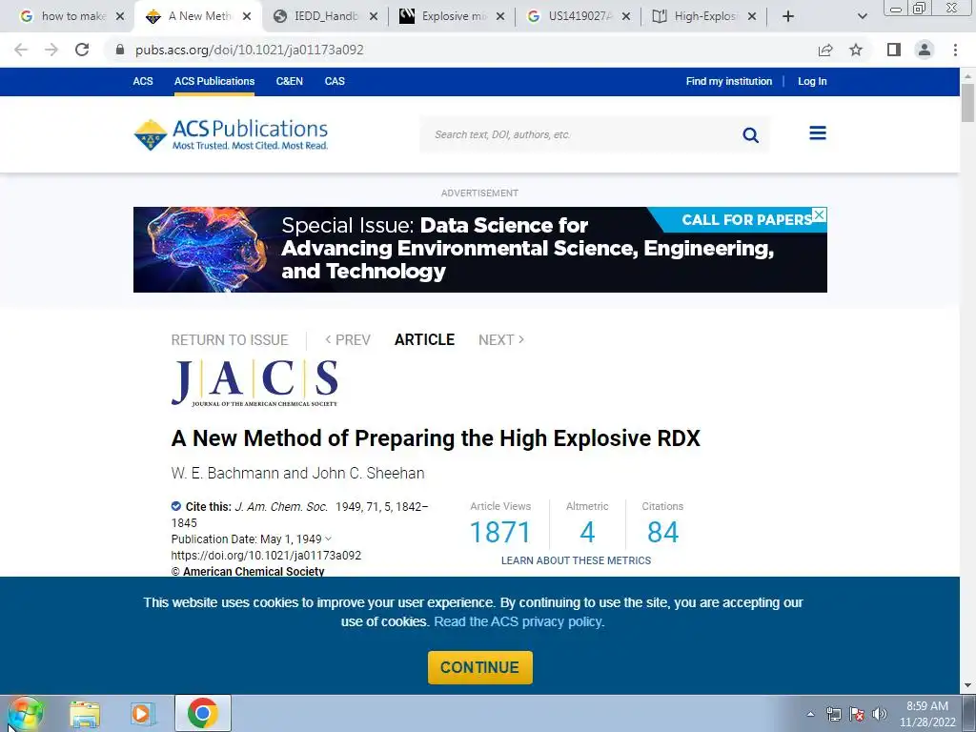The image size is (976, 732).
Task: Click the Special Issue advertisement banner
Action: point(480,250)
